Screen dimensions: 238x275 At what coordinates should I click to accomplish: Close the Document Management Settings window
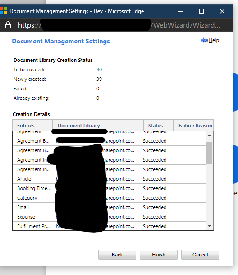(222, 11)
